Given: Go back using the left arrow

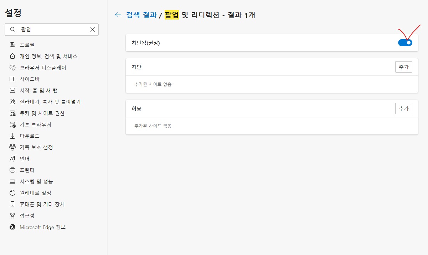Looking at the screenshot, I should [118, 15].
